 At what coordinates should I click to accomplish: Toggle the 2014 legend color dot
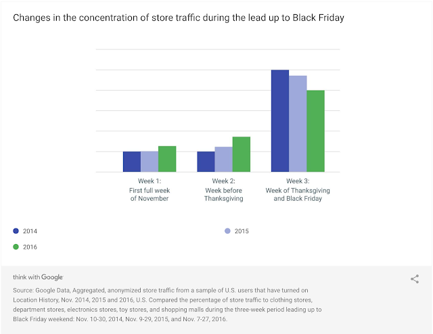[16, 231]
